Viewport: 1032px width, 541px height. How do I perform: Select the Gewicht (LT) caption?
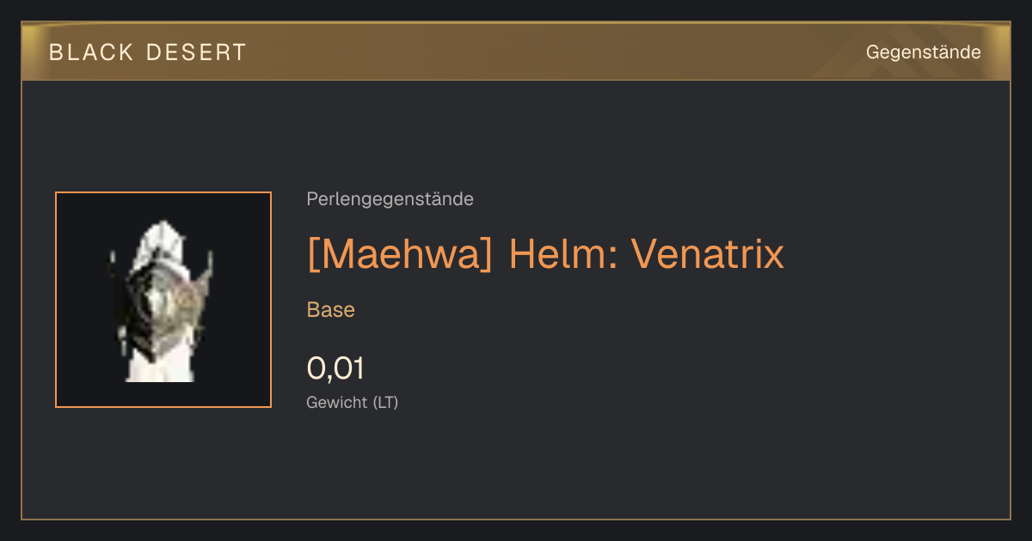coord(353,402)
